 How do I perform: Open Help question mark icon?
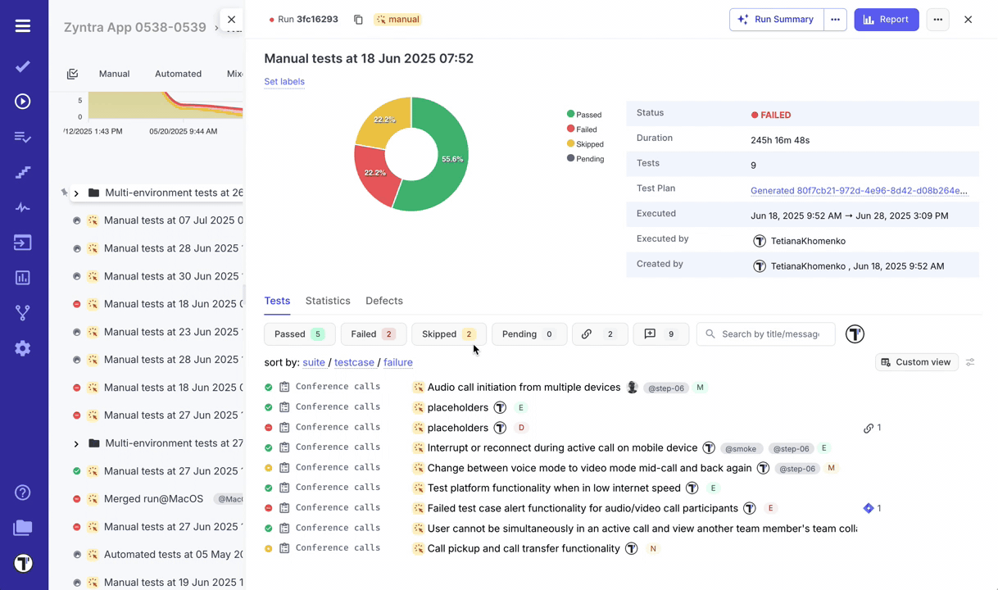coord(23,492)
